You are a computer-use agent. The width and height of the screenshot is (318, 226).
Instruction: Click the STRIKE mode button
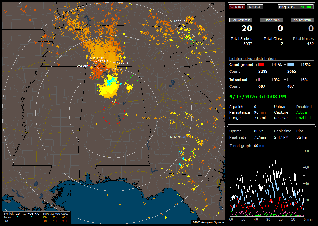click(237, 7)
